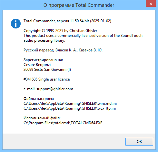Image resolution: width=158 pixels, height=152 pixels.
Task: Close the About Total Commander dialog
Action: point(151,4)
